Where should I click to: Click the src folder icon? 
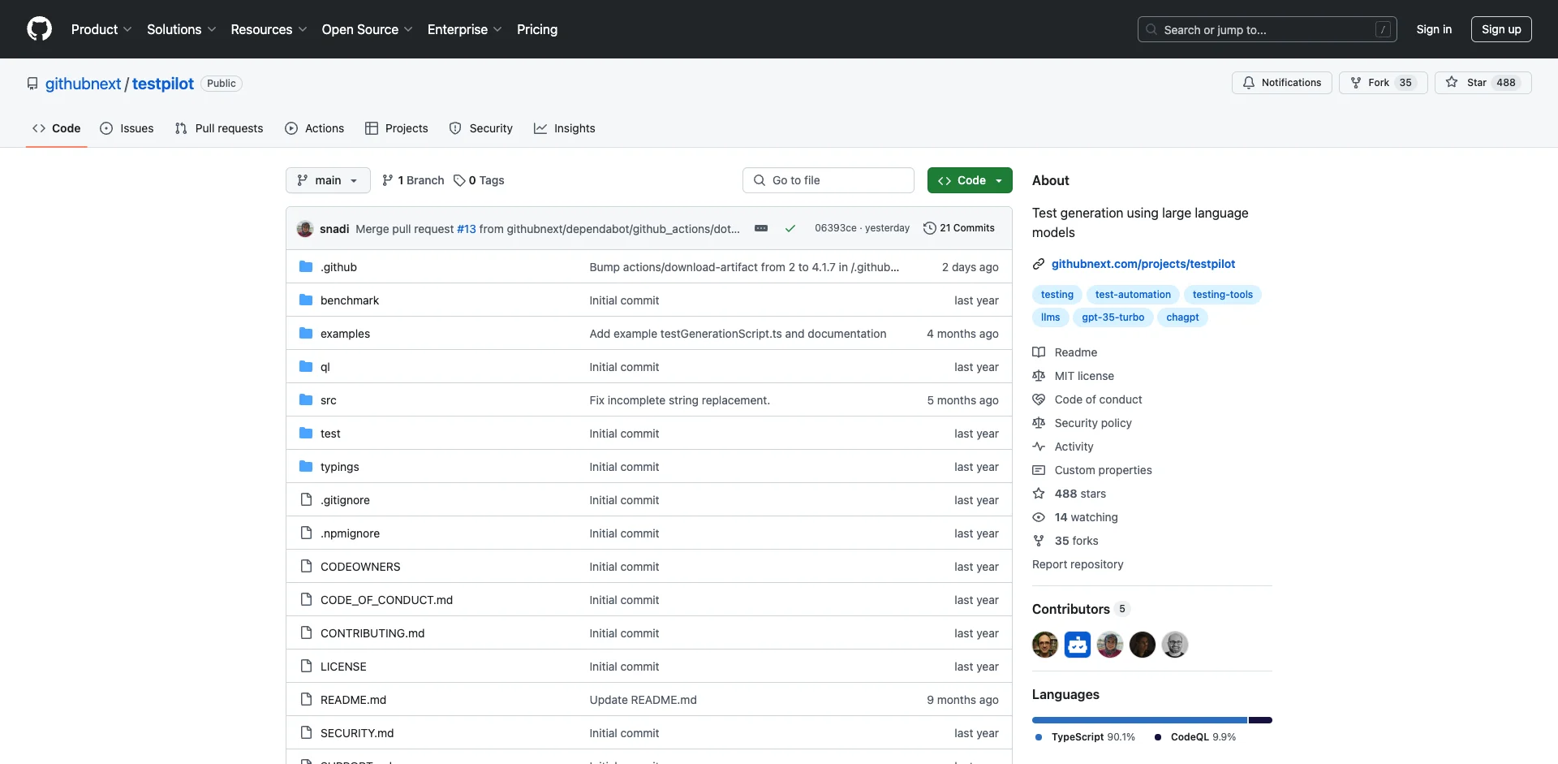[306, 399]
